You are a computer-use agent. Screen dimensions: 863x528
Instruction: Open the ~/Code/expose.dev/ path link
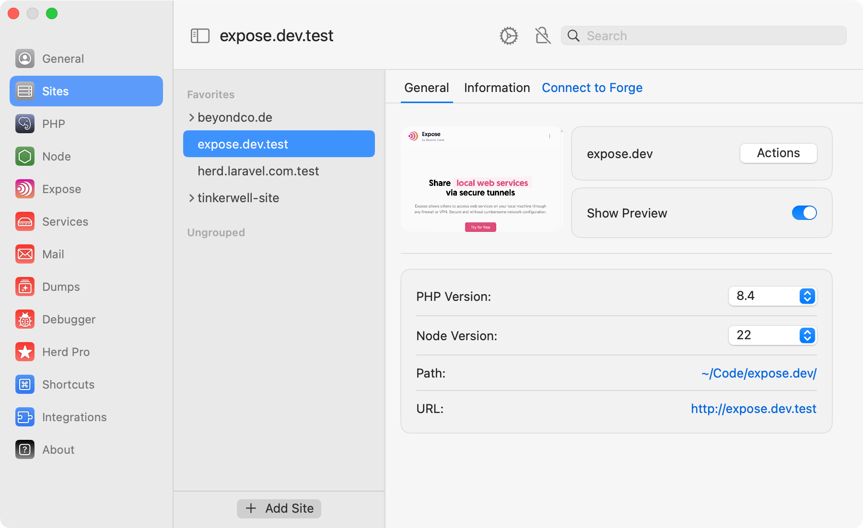click(758, 373)
